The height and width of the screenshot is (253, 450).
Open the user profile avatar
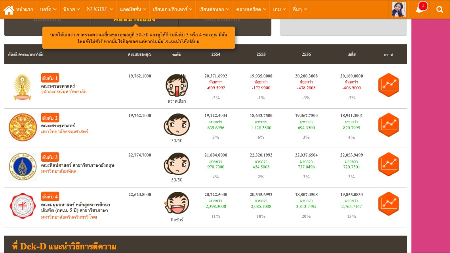399,9
